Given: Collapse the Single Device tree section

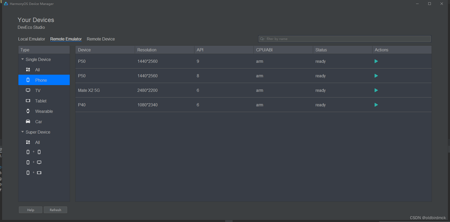Looking at the screenshot, I should (23, 59).
